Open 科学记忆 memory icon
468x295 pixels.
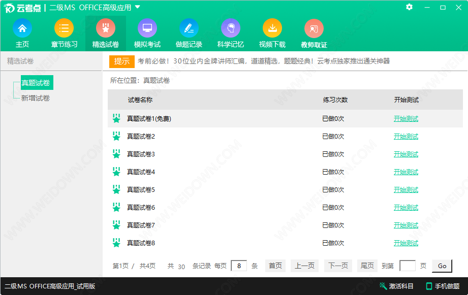click(230, 28)
